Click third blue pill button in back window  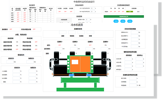130,21
